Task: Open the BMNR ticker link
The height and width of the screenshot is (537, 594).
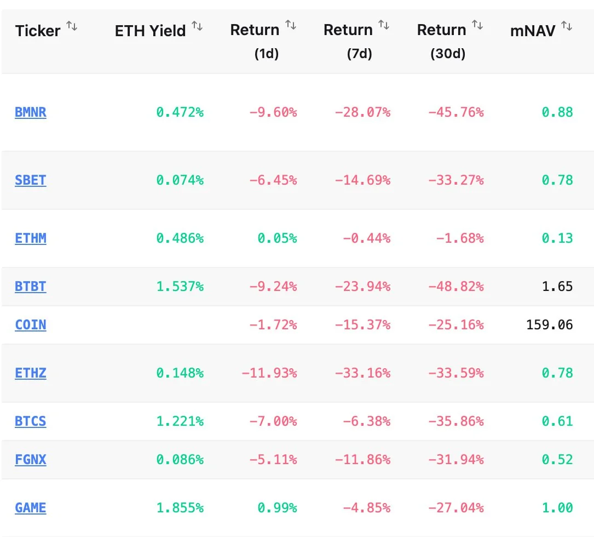Action: (31, 112)
